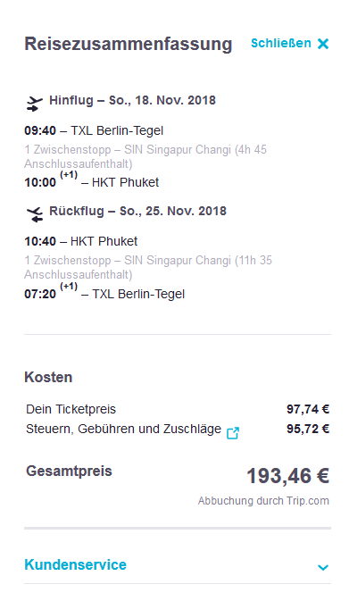Click Steuern, Gebühren und Zuschläge label
This screenshot has width=349, height=601.
(123, 429)
